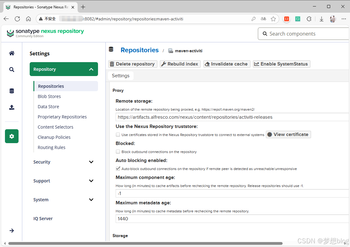Image resolution: width=350 pixels, height=247 pixels.
Task: Click Enable SystemStatus button
Action: click(x=281, y=64)
